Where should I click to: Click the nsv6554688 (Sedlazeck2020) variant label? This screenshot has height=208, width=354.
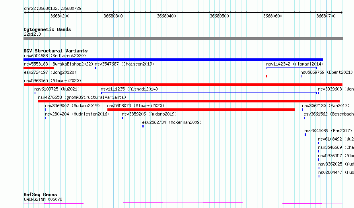(x=55, y=56)
